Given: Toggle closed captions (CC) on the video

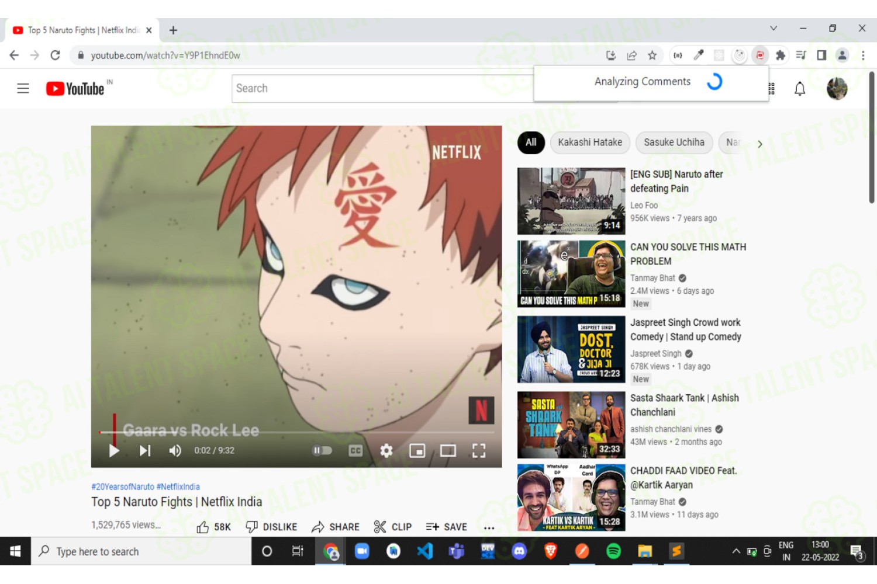Looking at the screenshot, I should [355, 450].
